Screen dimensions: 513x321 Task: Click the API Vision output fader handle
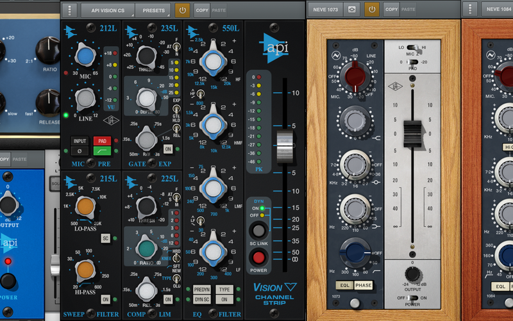point(285,146)
